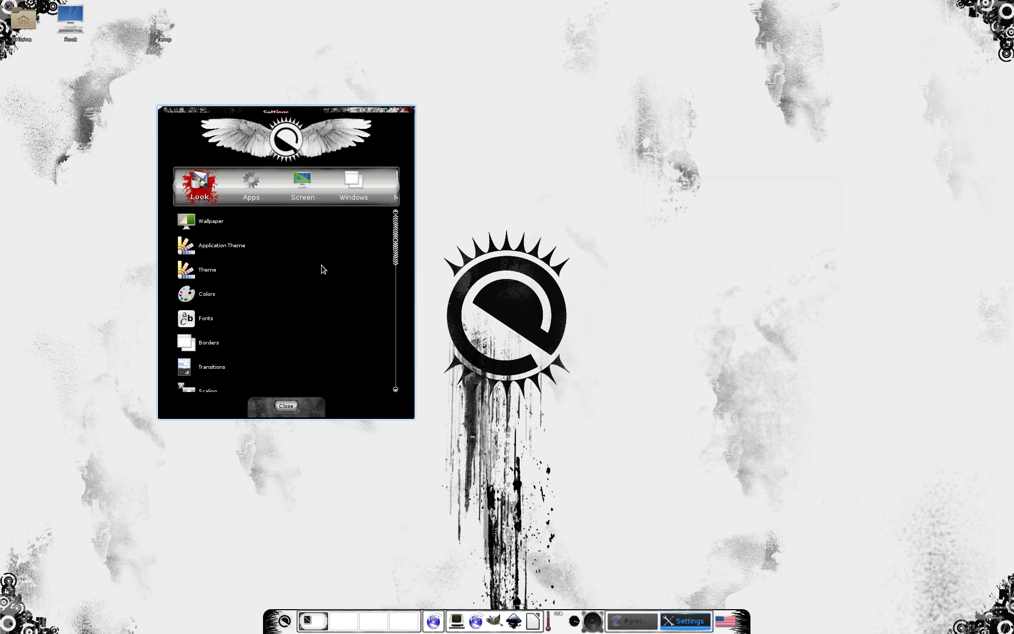Image resolution: width=1014 pixels, height=634 pixels.
Task: Launch the terminal computer icon on shelf
Action: [456, 621]
